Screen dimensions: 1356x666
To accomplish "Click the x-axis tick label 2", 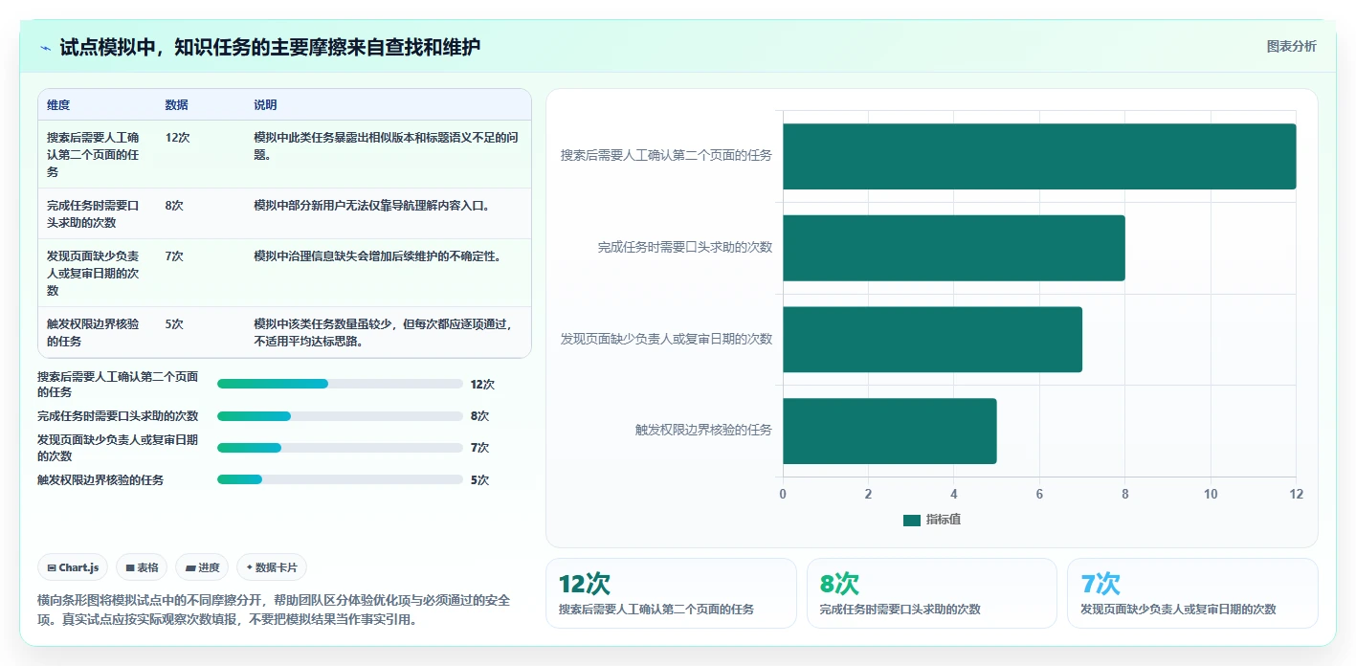I will (868, 495).
